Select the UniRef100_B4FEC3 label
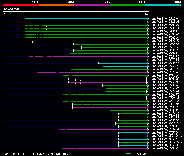The height and width of the screenshot is (156, 184). pos(165,69)
